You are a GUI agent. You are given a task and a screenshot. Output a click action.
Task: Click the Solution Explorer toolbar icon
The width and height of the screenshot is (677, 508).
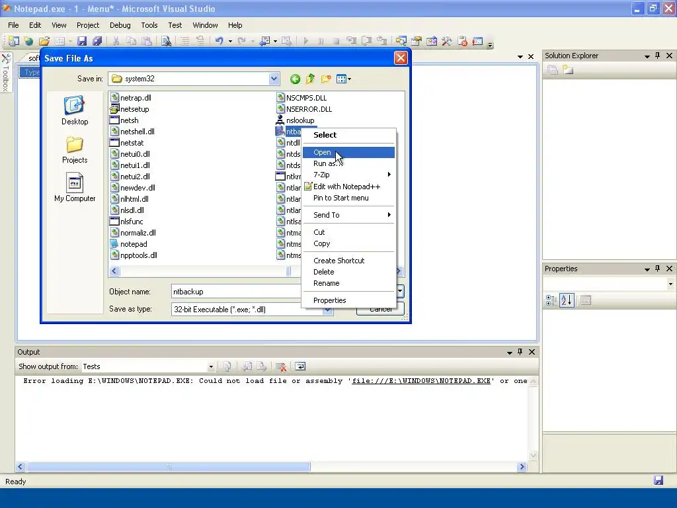[x=401, y=41]
